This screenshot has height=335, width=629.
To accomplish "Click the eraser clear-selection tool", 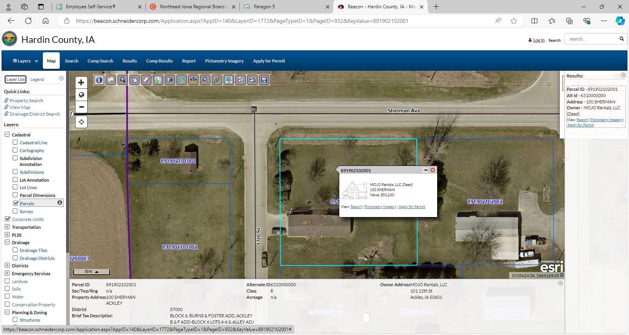I will (x=146, y=80).
